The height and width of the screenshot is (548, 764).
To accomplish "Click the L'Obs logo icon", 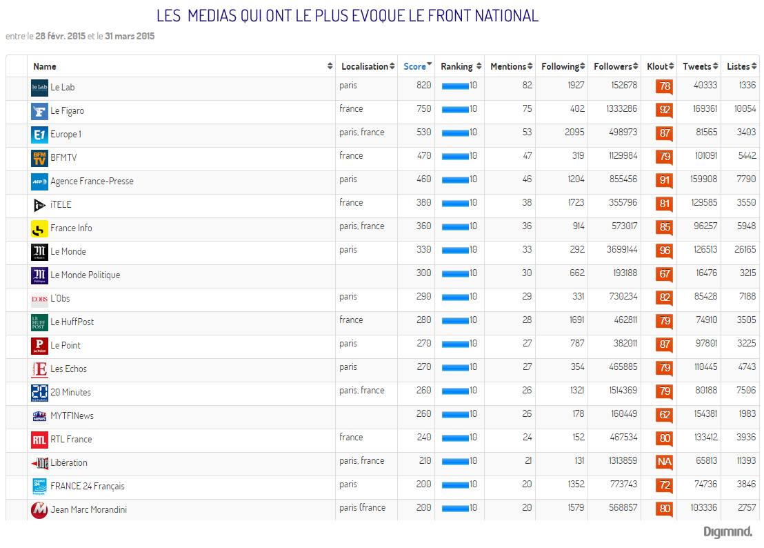I will [39, 299].
